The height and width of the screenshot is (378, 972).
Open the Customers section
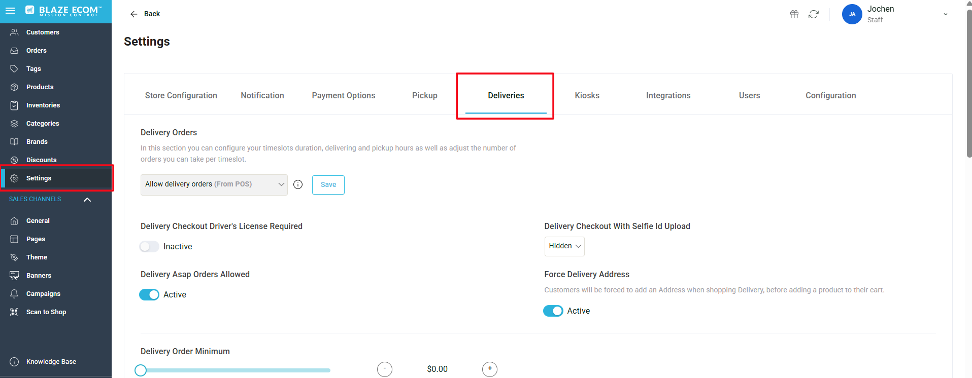pyautogui.click(x=42, y=32)
